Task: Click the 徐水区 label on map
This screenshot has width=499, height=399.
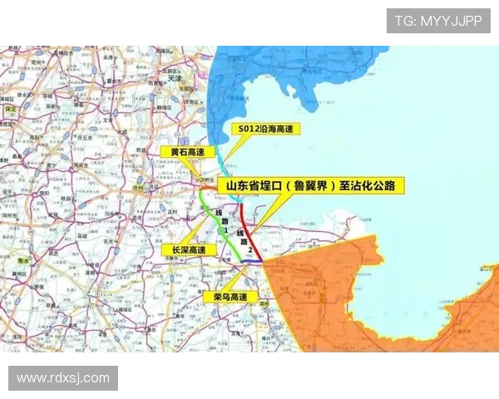Action: click(x=23, y=95)
